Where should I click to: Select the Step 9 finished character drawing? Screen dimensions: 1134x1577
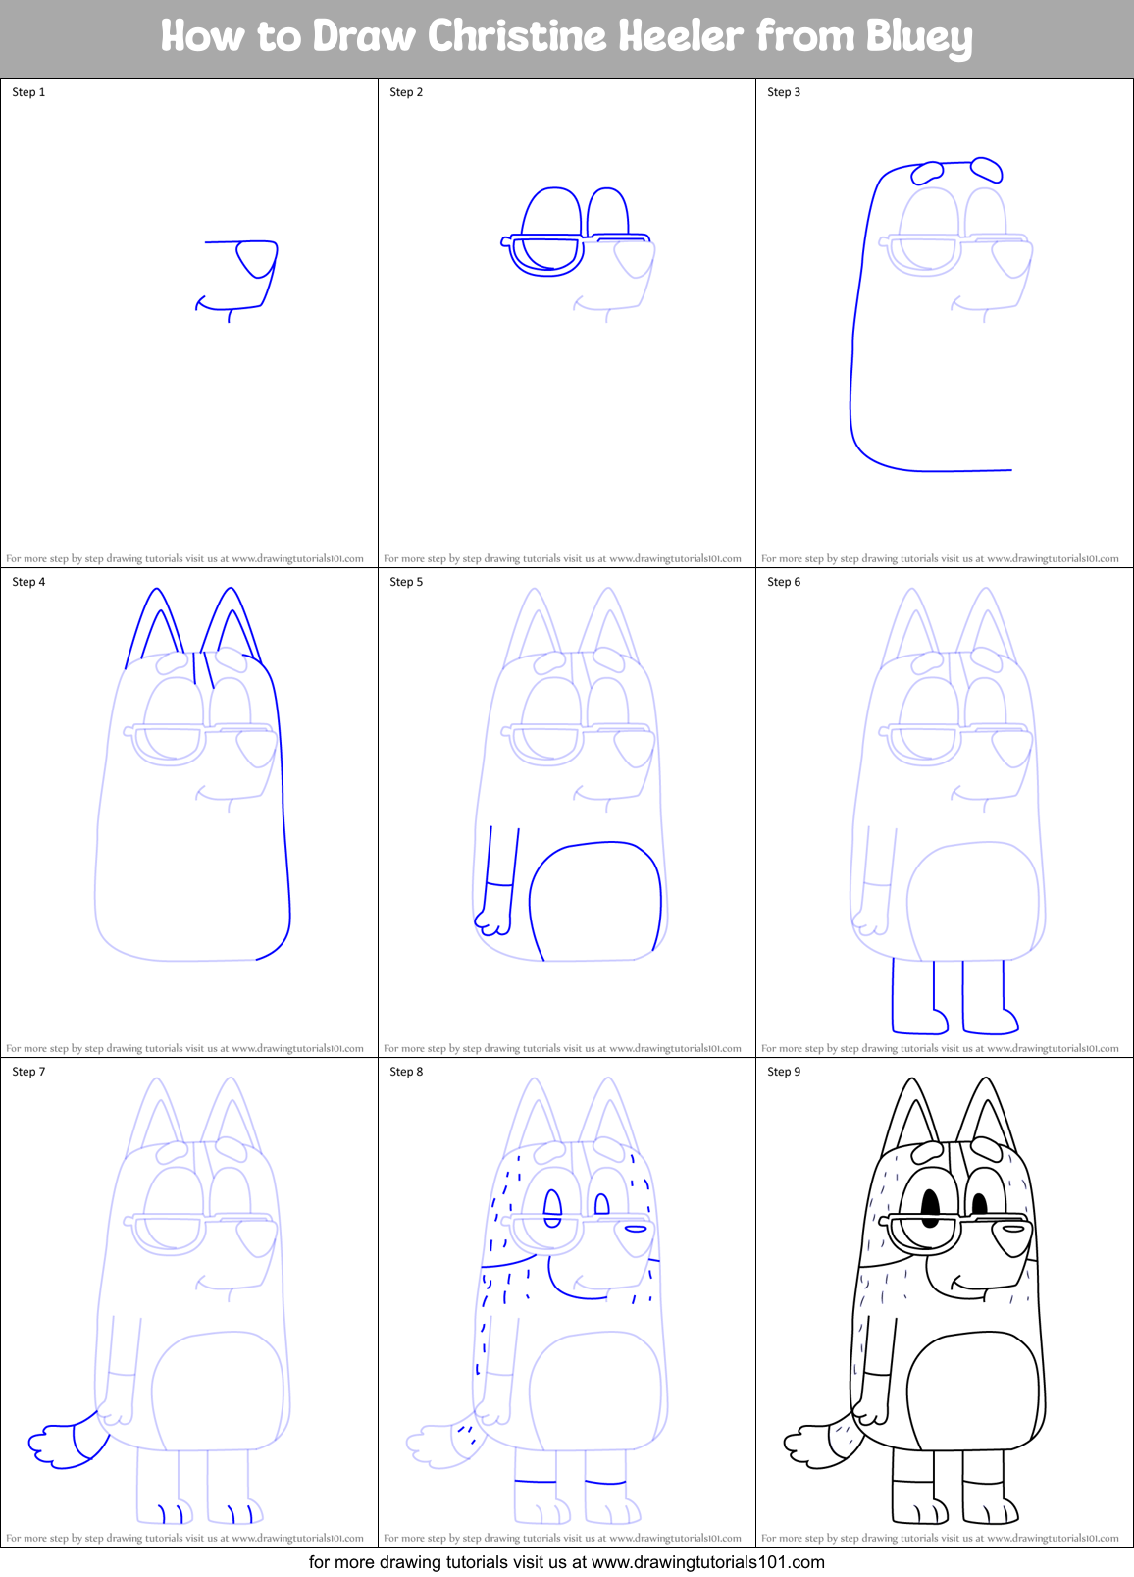915,1301
